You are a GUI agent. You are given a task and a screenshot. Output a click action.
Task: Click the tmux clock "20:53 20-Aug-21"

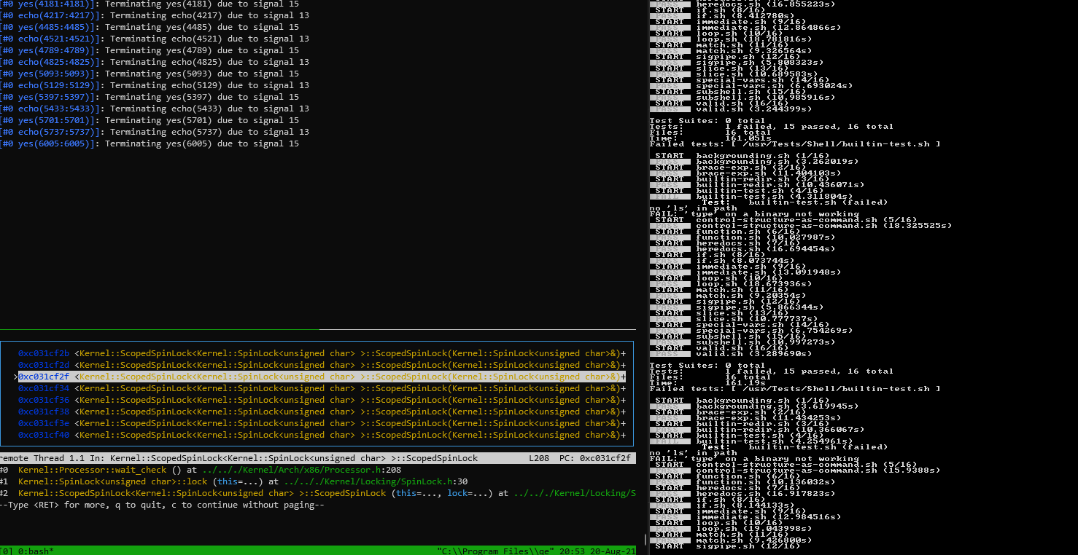pos(597,551)
